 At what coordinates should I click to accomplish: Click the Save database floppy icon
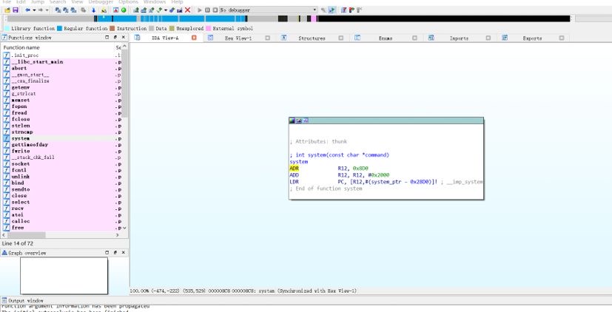16,10
